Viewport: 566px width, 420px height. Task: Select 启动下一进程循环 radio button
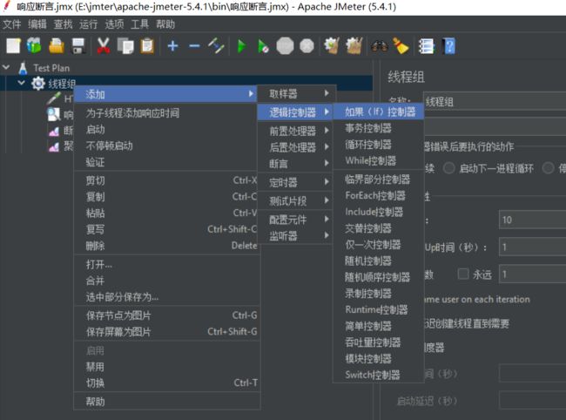pyautogui.click(x=448, y=168)
